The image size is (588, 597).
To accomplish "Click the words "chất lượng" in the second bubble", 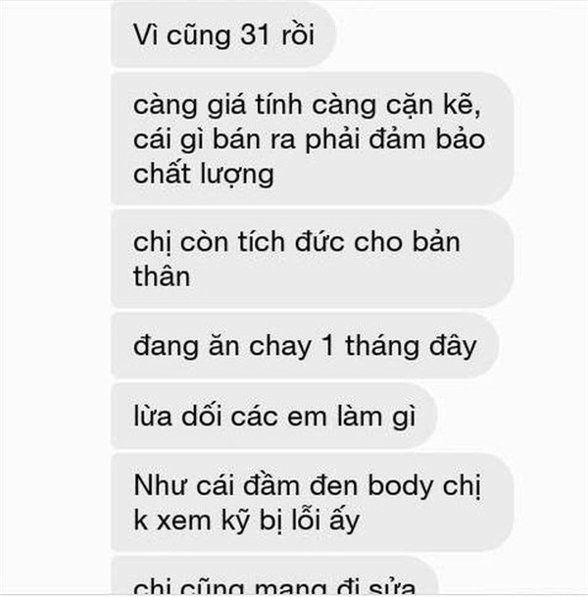I will pos(204,174).
